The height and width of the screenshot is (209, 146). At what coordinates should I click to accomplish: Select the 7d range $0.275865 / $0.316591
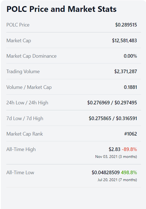[x=113, y=118]
